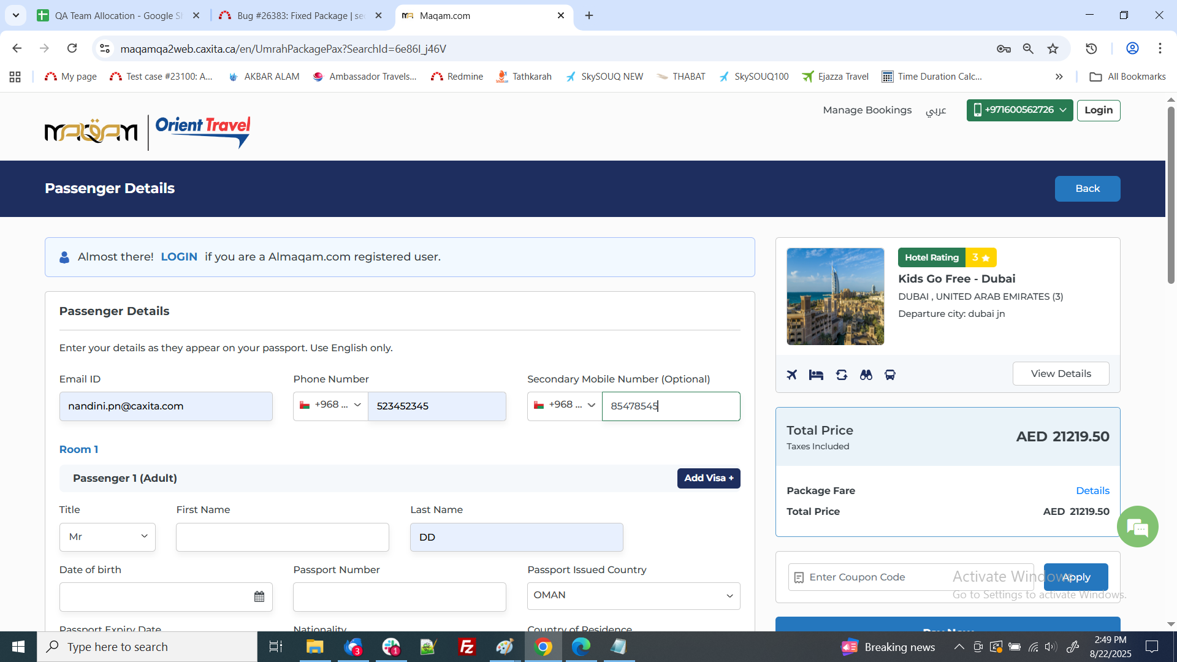Bookmark page with the star icon
This screenshot has width=1177, height=662.
(x=1053, y=48)
